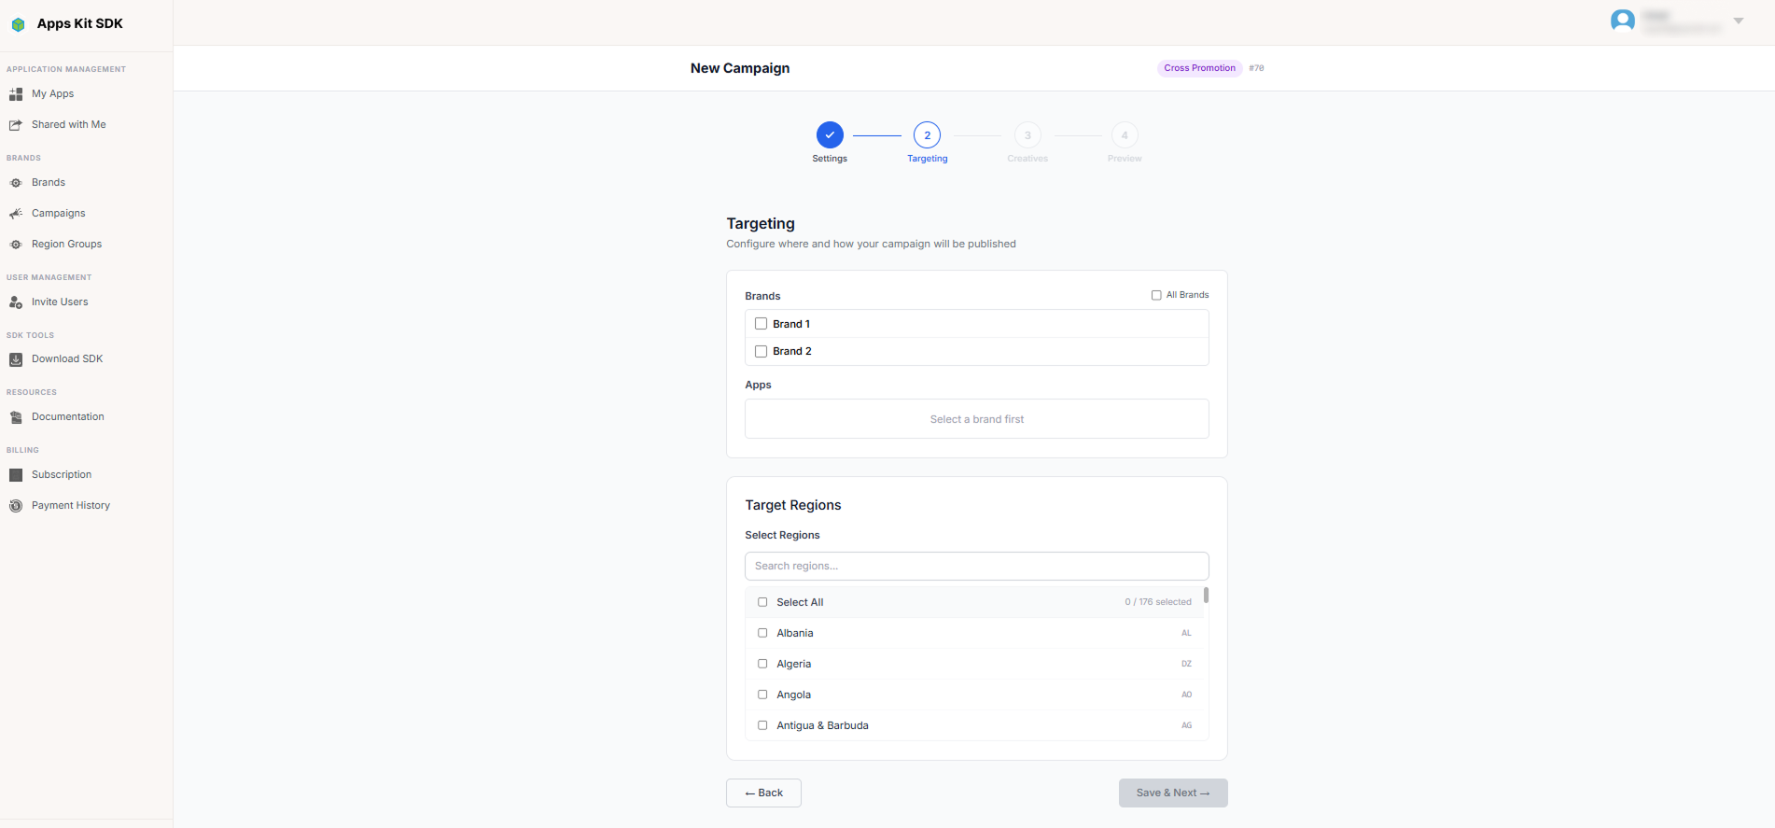Click the 'Antigua & Barbuda' region name
The height and width of the screenshot is (828, 1775).
(x=822, y=725)
